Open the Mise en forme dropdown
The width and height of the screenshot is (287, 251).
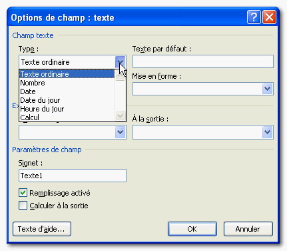pyautogui.click(x=268, y=89)
